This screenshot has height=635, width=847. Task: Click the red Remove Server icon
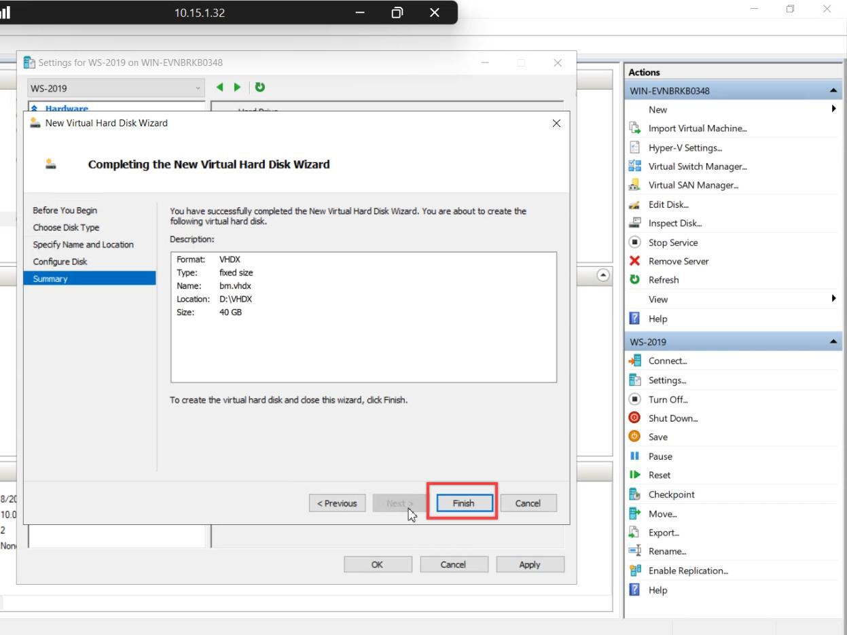coord(636,261)
